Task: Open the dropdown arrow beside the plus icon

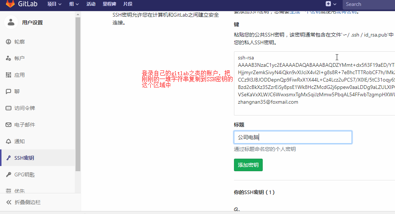Action: pos(335,4)
